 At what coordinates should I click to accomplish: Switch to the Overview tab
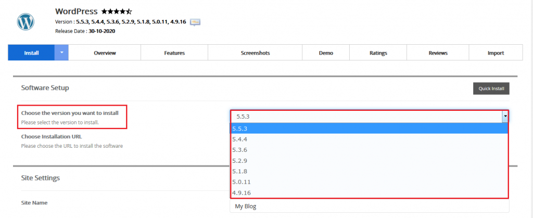point(105,53)
